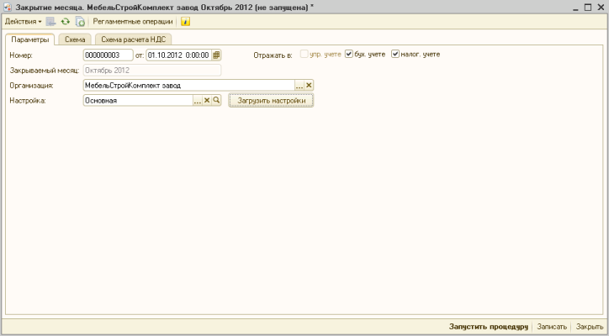Image resolution: width=609 pixels, height=336 pixels.
Task: Open the Организация selection with ellipsis button
Action: (299, 85)
